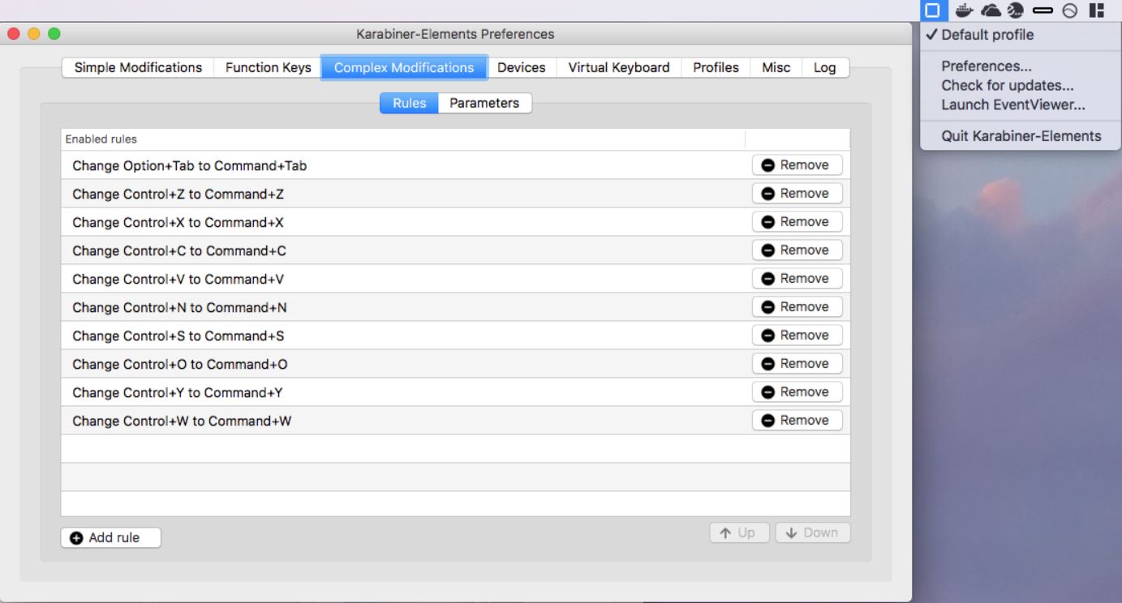Remove the Control+Y to Command+Y rule
The image size is (1122, 603).
797,392
